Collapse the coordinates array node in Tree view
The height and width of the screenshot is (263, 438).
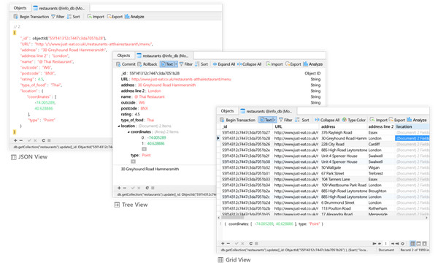pos(128,132)
